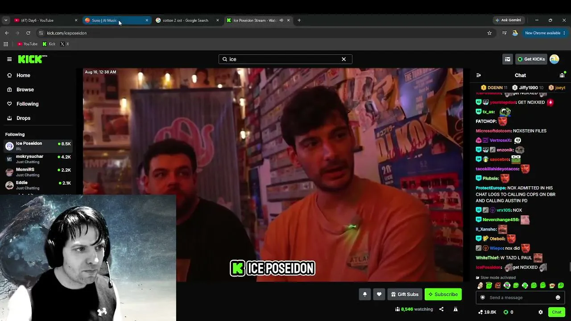Open the user profile avatar menu
This screenshot has height=321, width=571.
click(x=554, y=59)
